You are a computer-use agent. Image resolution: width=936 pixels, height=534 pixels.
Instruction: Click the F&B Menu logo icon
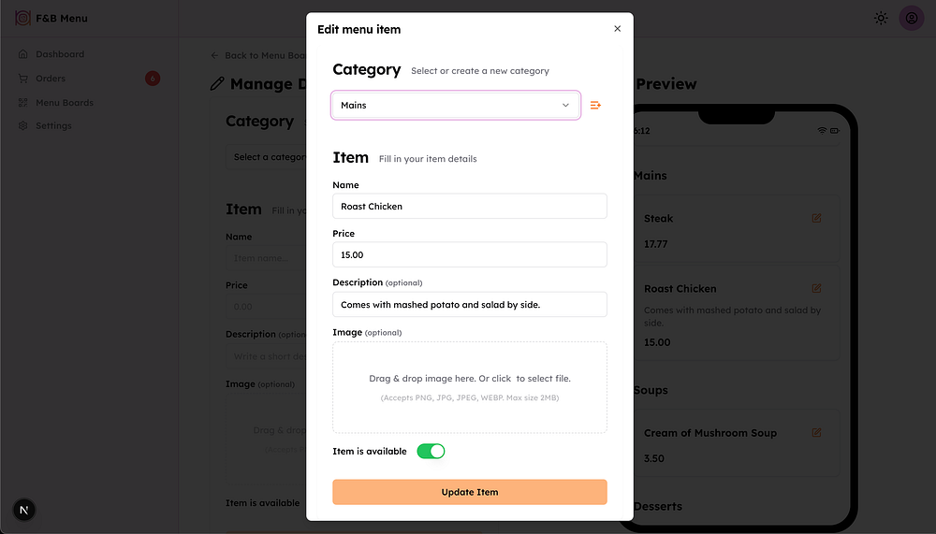point(22,18)
